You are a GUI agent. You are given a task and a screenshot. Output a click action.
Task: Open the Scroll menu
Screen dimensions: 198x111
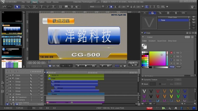[49, 2]
